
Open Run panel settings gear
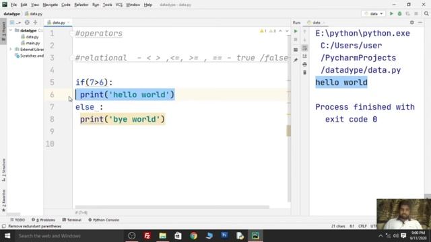pos(411,22)
